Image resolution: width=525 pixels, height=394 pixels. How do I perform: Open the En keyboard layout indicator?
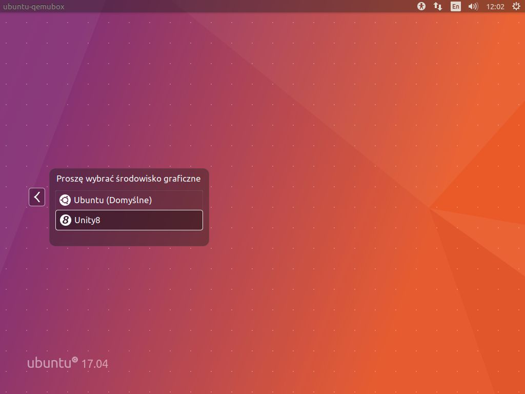point(455,6)
